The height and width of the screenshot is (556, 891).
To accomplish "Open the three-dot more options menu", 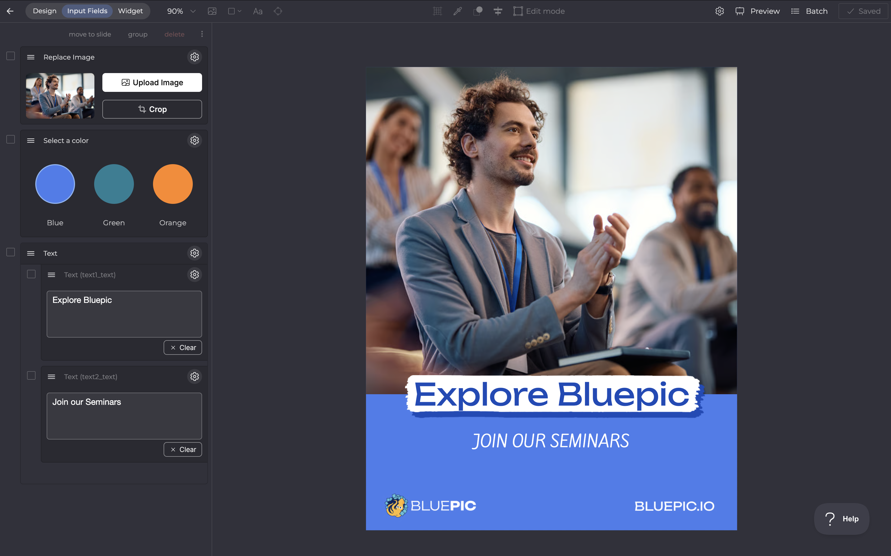I will pos(202,34).
